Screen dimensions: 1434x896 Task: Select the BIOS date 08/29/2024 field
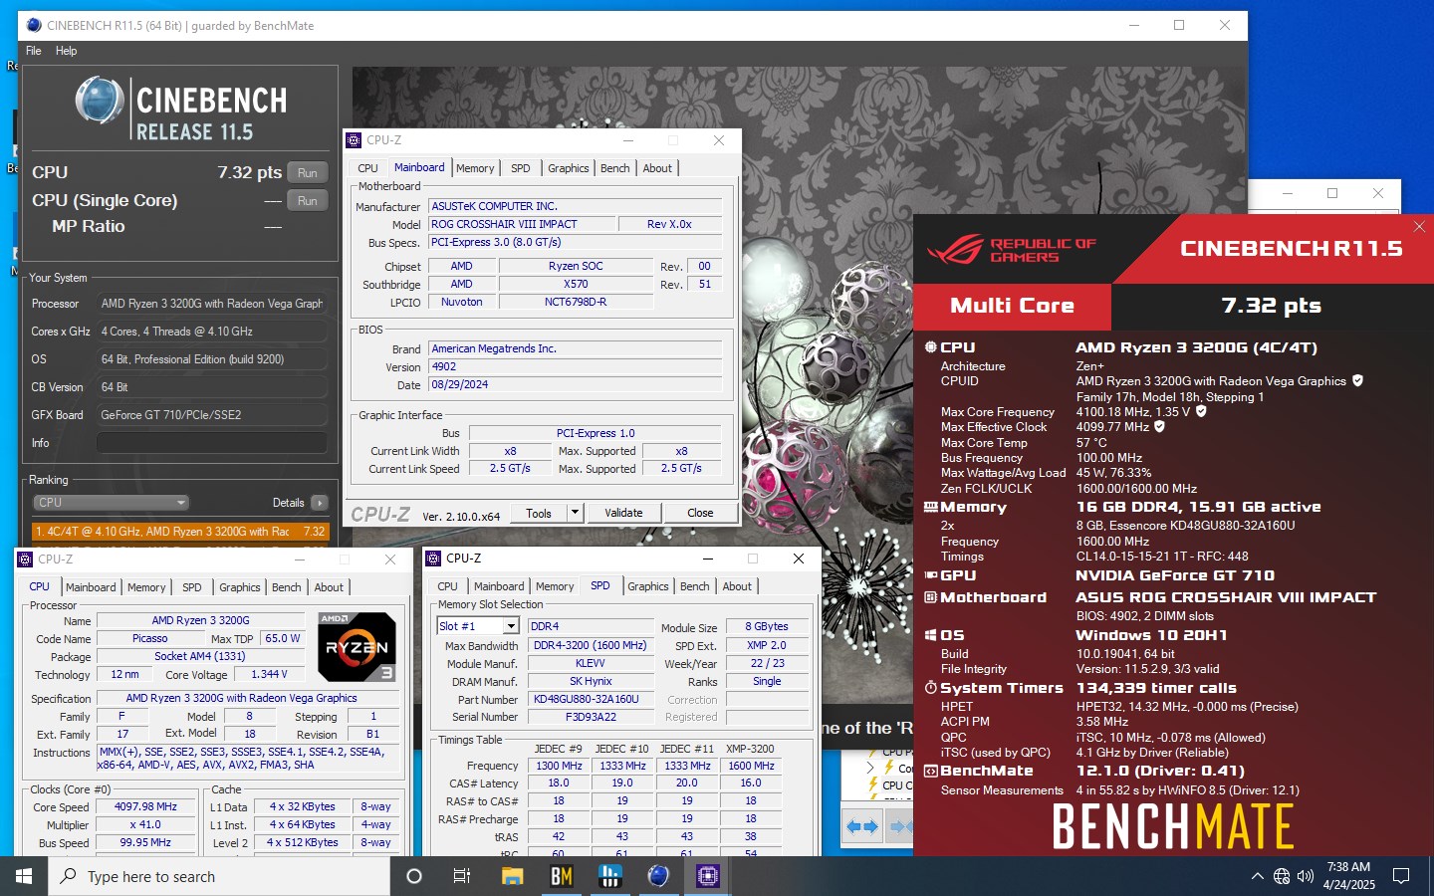pos(575,384)
